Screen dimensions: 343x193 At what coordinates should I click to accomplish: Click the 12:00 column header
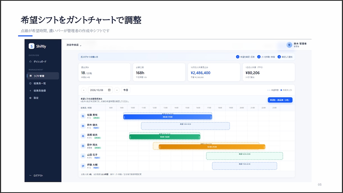coord(154,107)
